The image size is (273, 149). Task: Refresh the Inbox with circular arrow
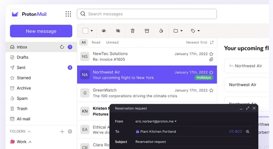pyautogui.click(x=62, y=47)
